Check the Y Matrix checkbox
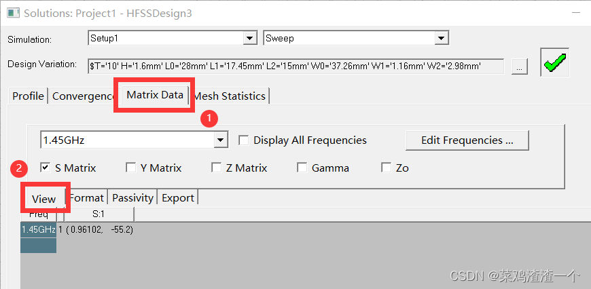This screenshot has height=289, width=591. click(x=131, y=168)
